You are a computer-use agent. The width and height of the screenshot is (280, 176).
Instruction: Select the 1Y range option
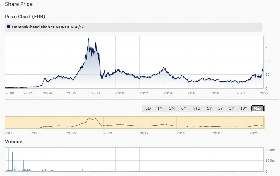209,108
